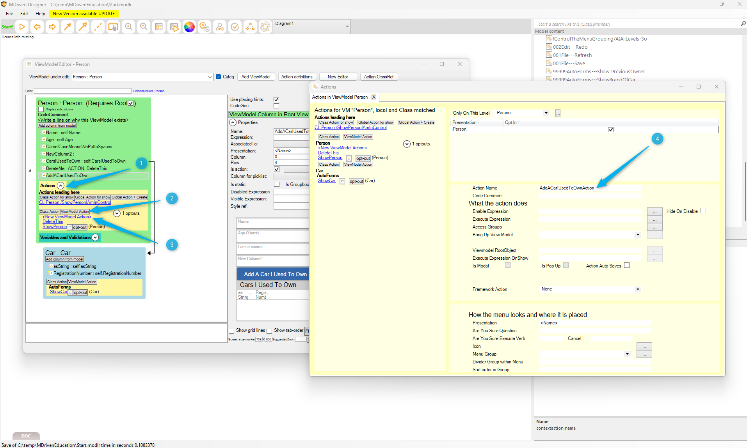This screenshot has width=747, height=448.
Task: Expand the Variables and Validations section
Action: [x=95, y=237]
